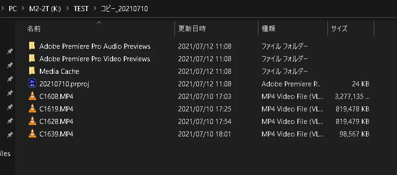The height and width of the screenshot is (175, 397).
Task: Click the 種類 column header
Action: pyautogui.click(x=293, y=29)
